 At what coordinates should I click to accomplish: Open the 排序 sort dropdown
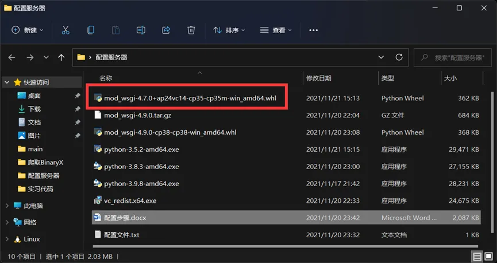pyautogui.click(x=229, y=30)
